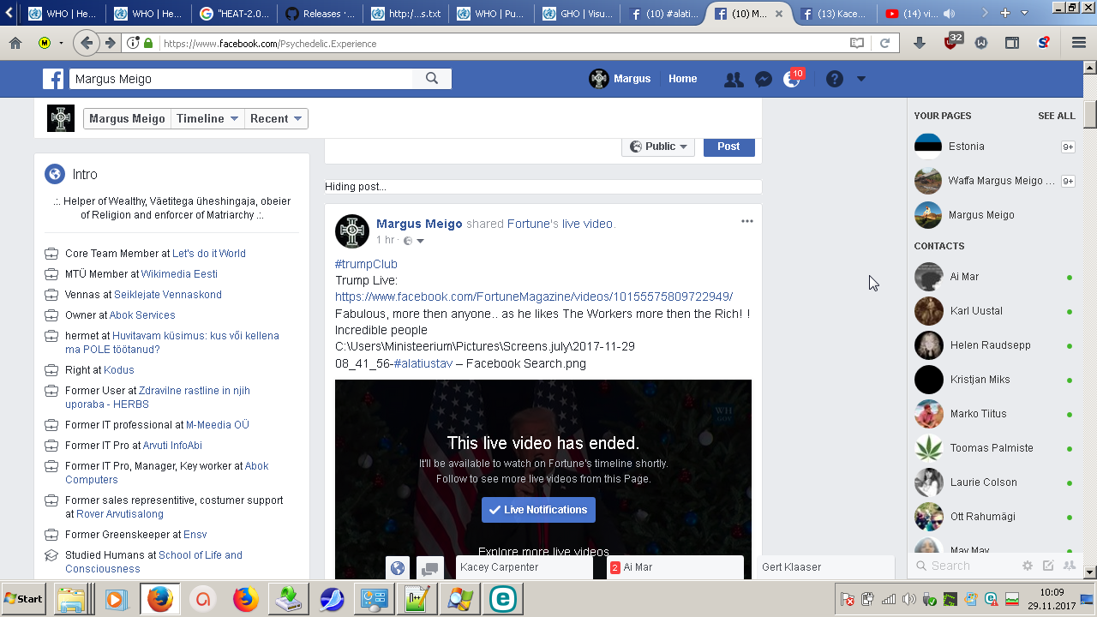Open the FortuneMagazine video URL link
This screenshot has width=1097, height=617.
534,297
